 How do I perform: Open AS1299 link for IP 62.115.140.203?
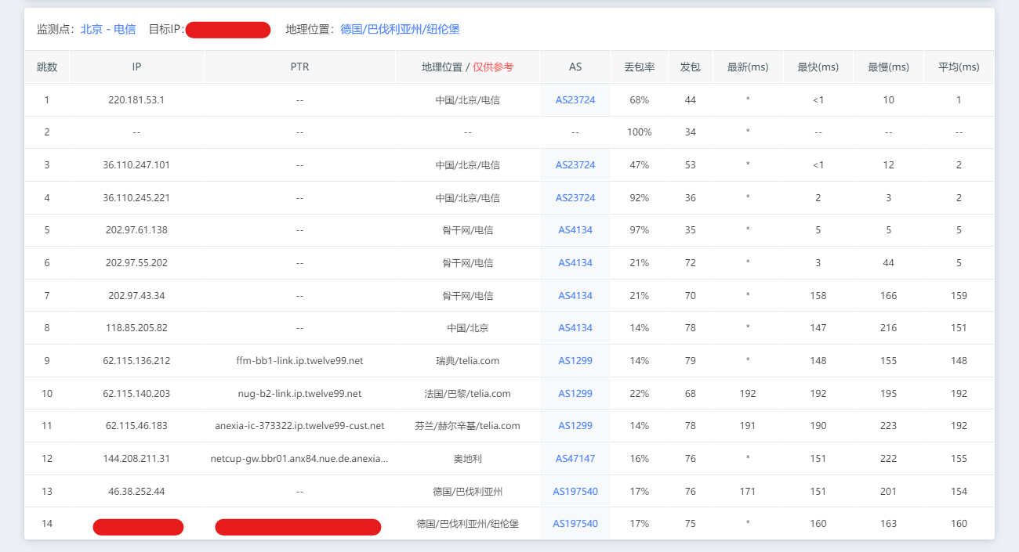(x=575, y=393)
